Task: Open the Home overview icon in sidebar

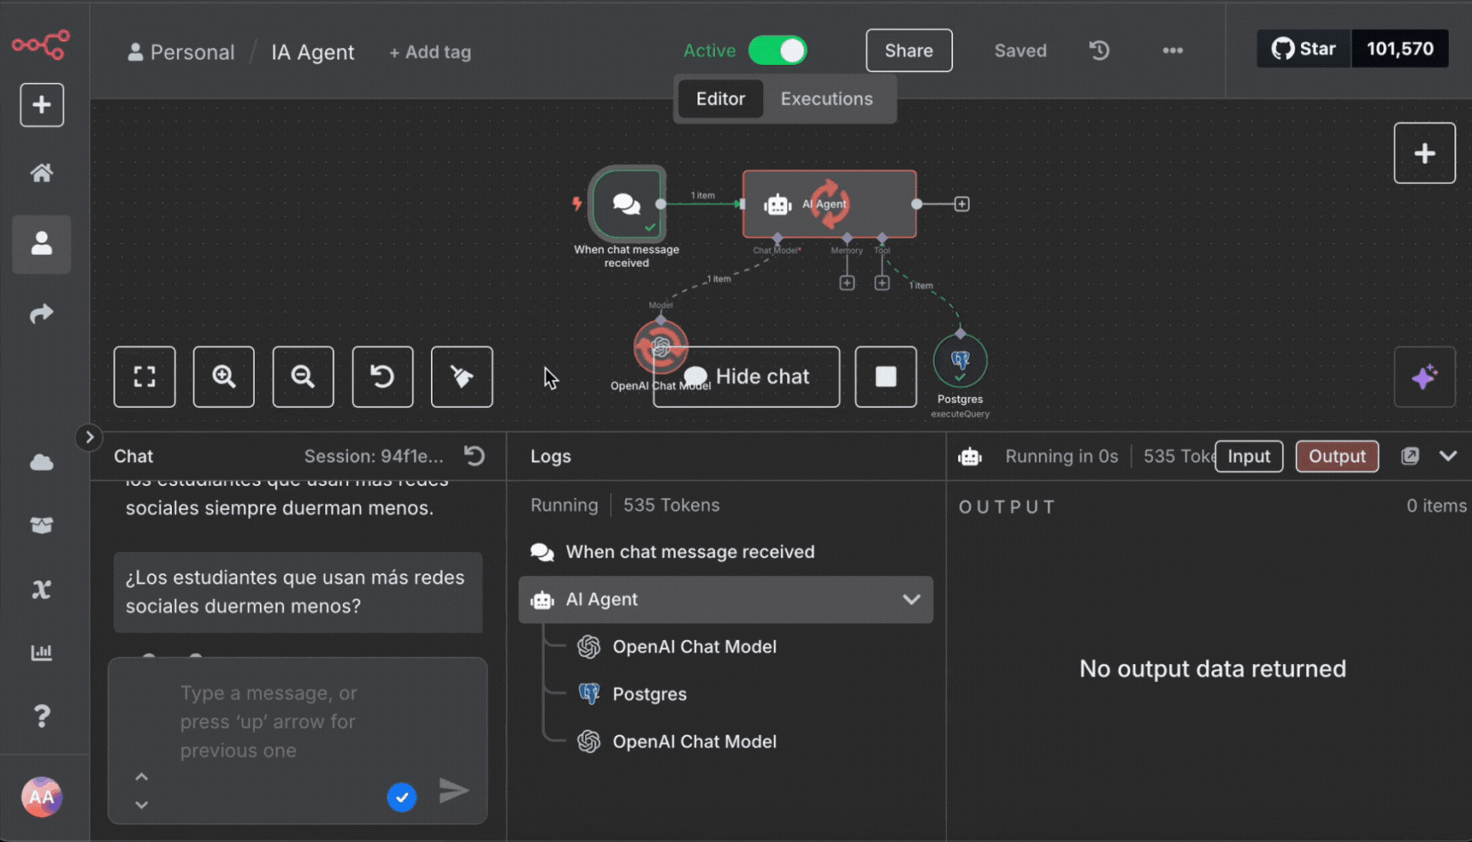Action: (x=42, y=173)
